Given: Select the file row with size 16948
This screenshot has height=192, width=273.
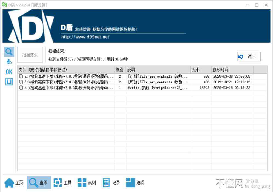Looking at the screenshot, I should tap(142, 87).
